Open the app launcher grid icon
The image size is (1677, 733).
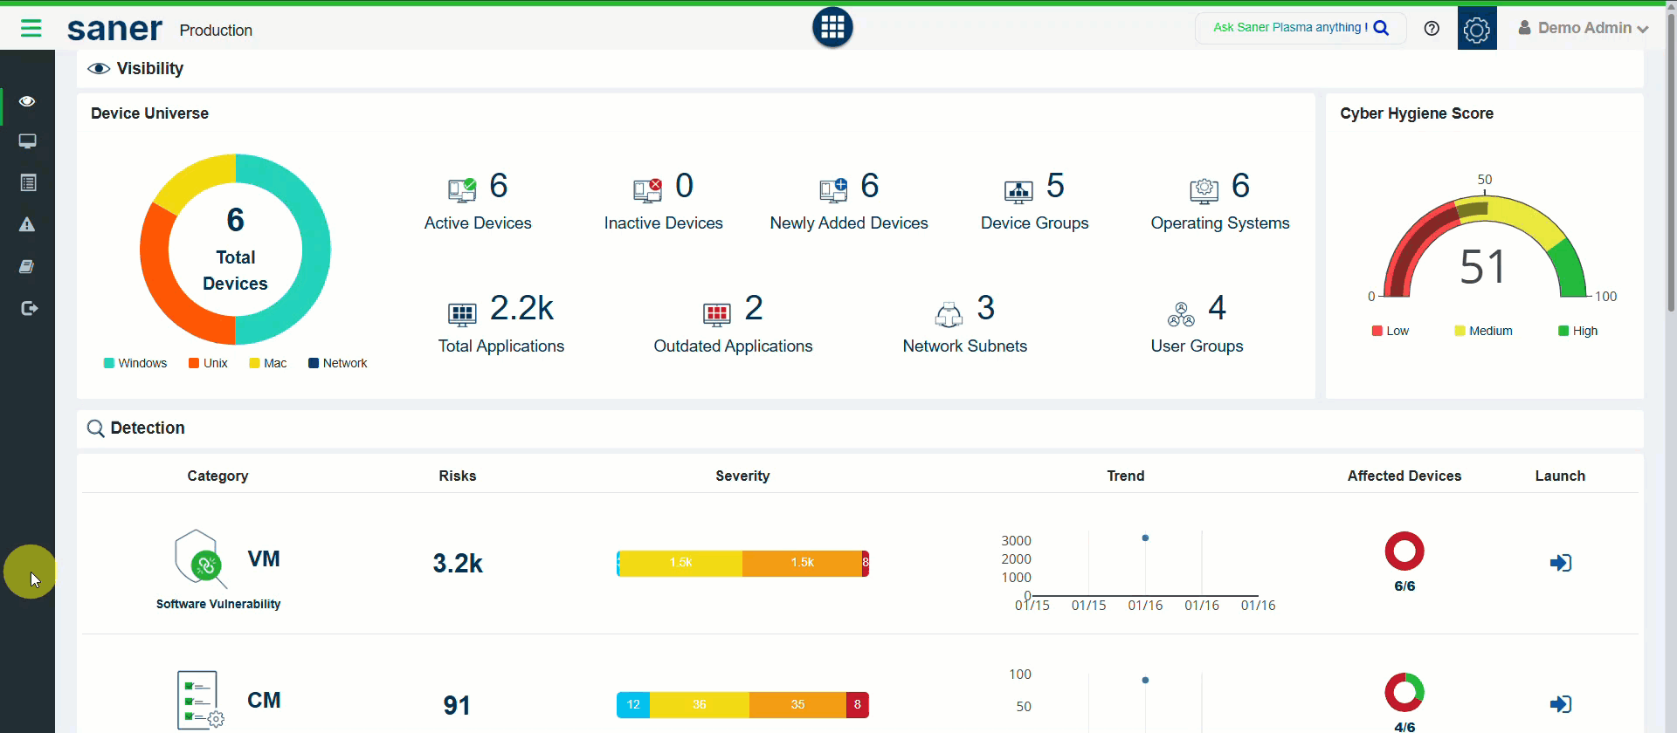pyautogui.click(x=832, y=27)
